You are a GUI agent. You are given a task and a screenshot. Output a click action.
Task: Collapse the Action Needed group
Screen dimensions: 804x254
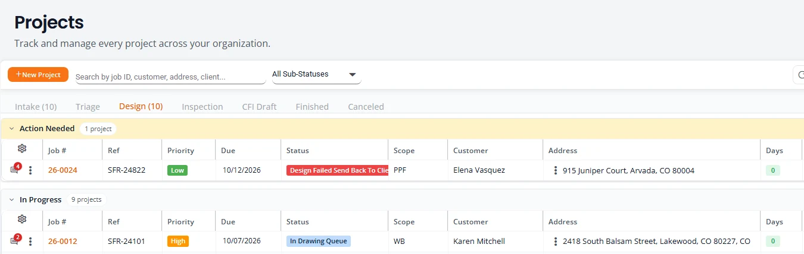pyautogui.click(x=11, y=129)
